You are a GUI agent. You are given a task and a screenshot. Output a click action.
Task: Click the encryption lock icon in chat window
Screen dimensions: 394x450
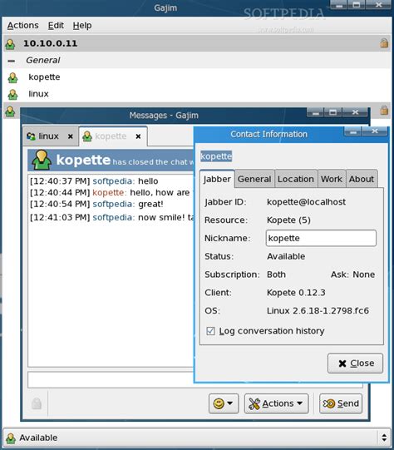(x=37, y=403)
